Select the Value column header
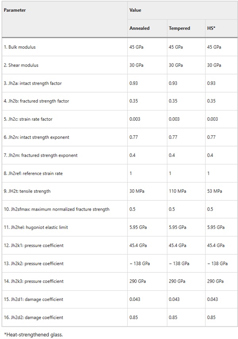The height and width of the screenshot is (339, 238). click(135, 10)
